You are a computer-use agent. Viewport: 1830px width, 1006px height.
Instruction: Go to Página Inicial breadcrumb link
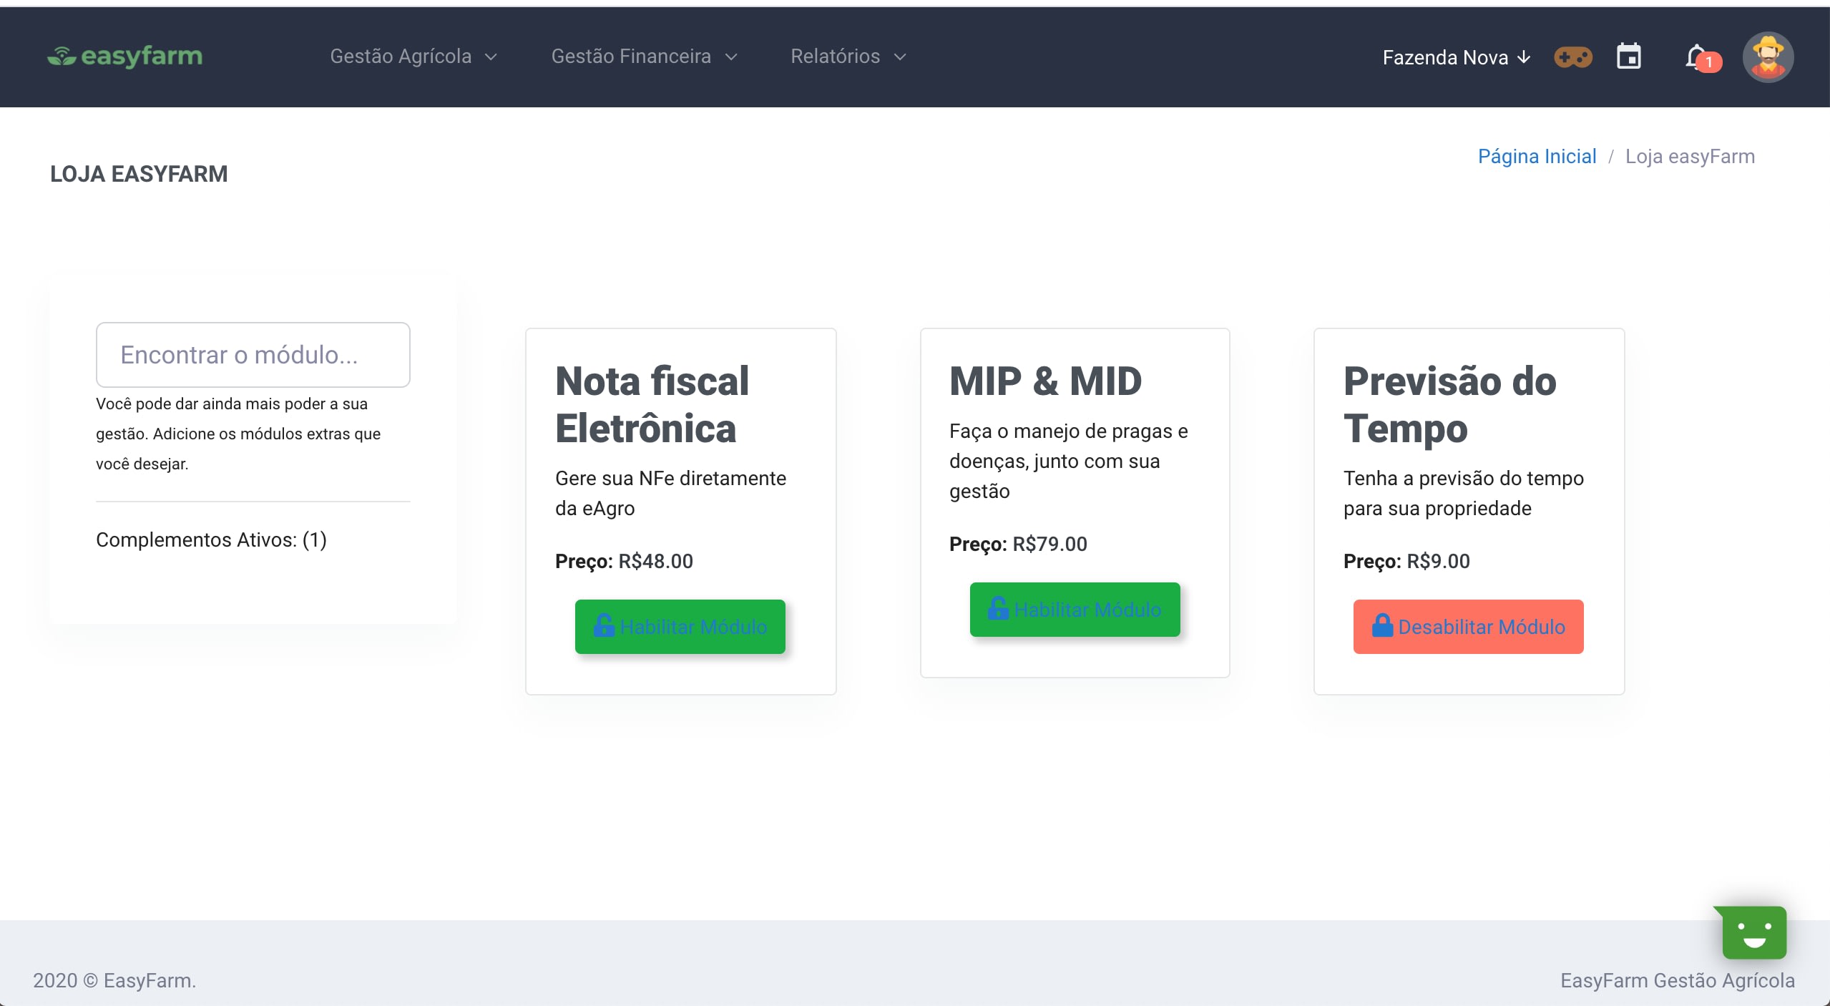1537,157
